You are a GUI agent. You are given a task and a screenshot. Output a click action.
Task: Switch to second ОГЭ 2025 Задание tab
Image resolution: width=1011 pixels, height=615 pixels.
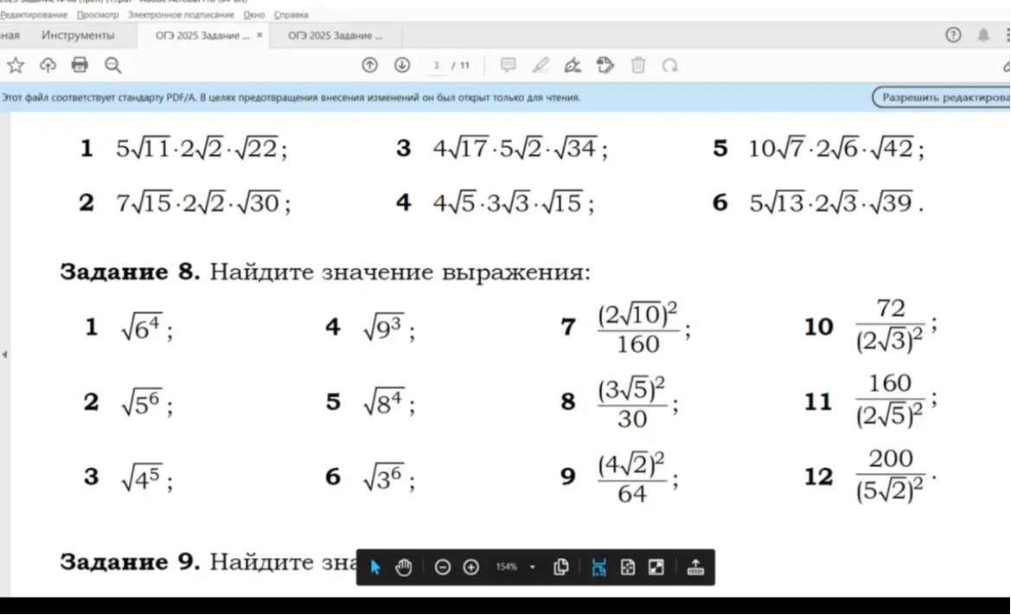coord(336,35)
